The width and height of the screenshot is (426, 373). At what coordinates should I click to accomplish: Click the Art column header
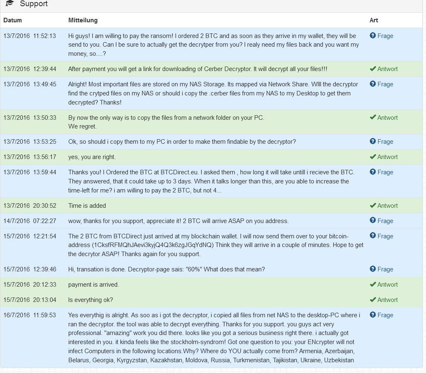coord(373,20)
